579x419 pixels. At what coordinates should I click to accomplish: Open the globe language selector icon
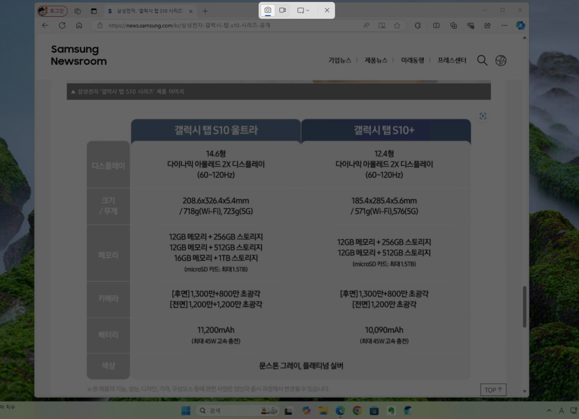coord(500,60)
